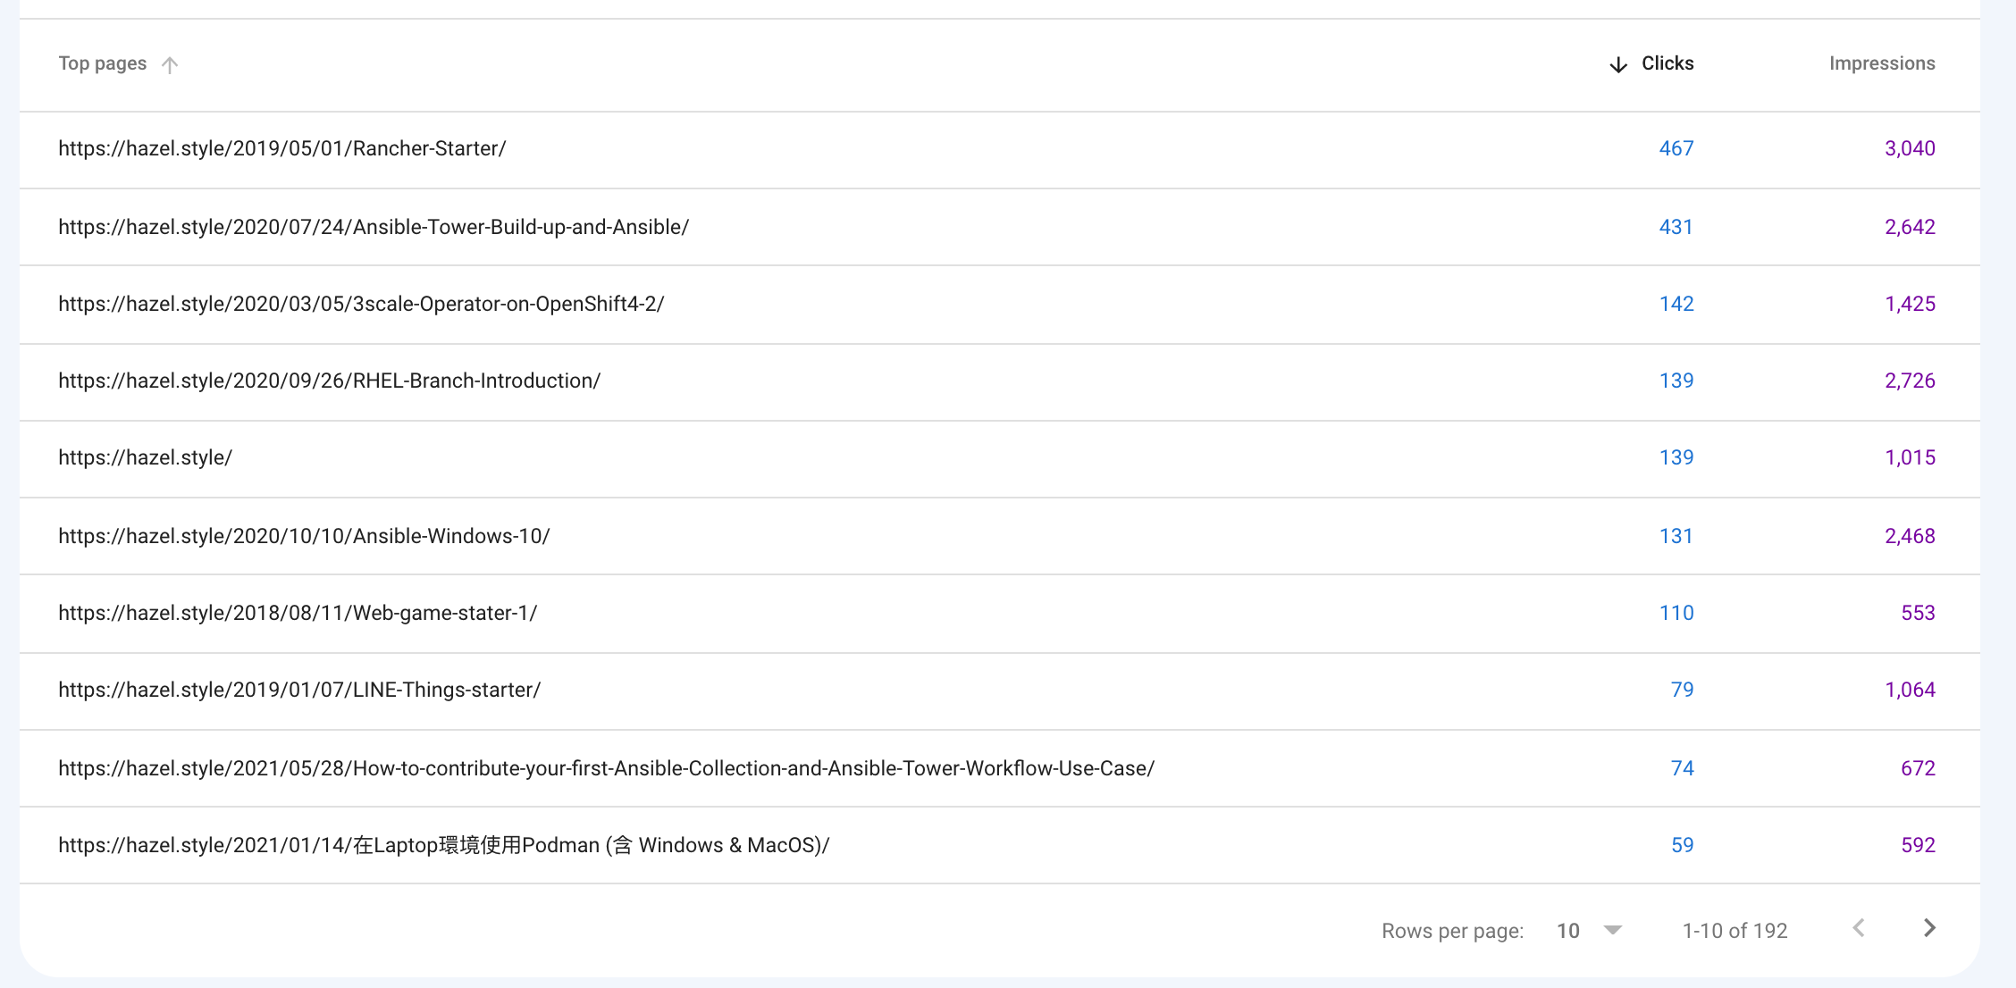
Task: Open the RHEL-Branch-Introduction row
Action: tap(1000, 381)
